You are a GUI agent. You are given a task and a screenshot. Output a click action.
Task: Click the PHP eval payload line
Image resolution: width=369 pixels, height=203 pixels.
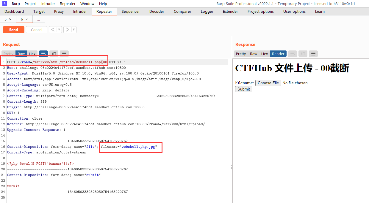(x=40, y=164)
